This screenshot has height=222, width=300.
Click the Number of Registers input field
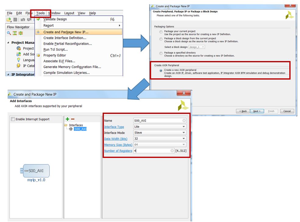pos(152,151)
